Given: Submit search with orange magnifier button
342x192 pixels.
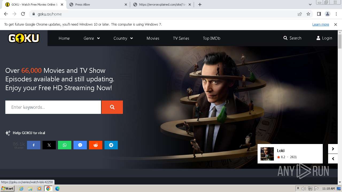Looking at the screenshot, I should point(112,107).
